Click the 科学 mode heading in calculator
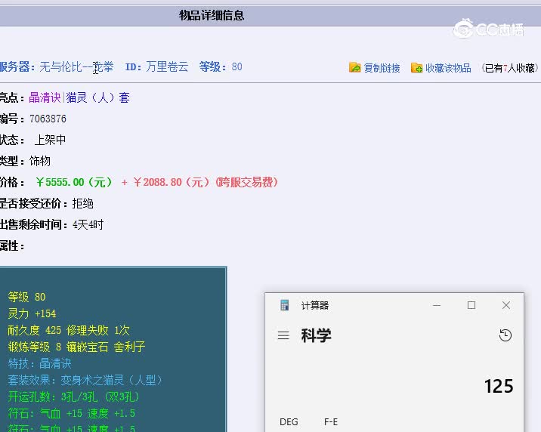 point(316,335)
